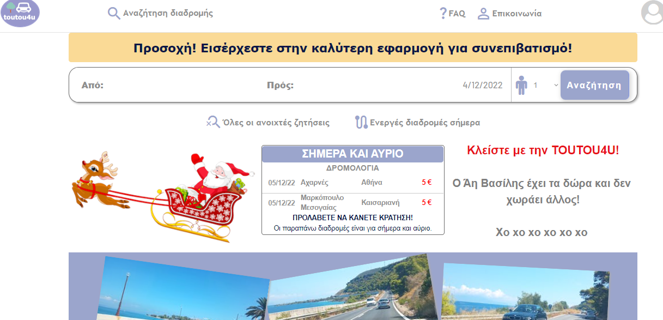
Task: Open the toutou4u home logo
Action: pos(20,13)
